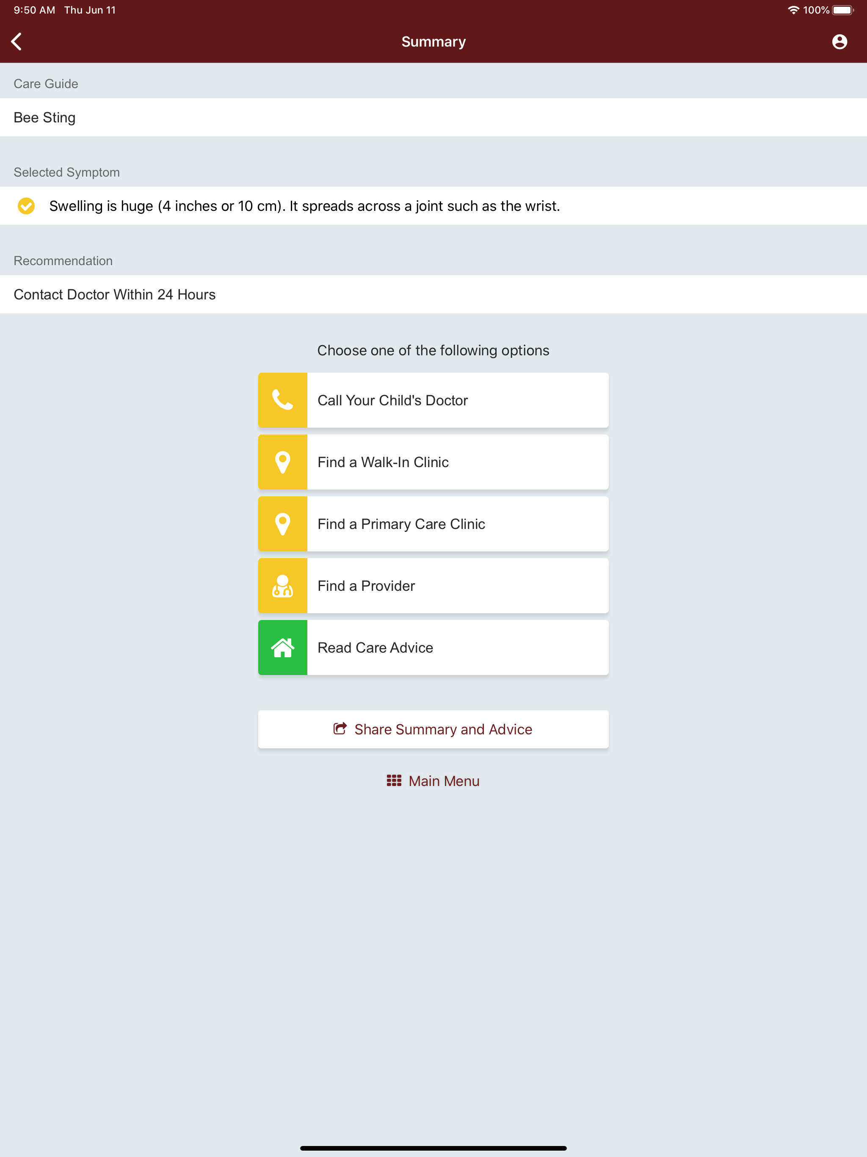Image resolution: width=867 pixels, height=1157 pixels.
Task: Tap the Walk-In Clinic location pin icon
Action: [282, 462]
